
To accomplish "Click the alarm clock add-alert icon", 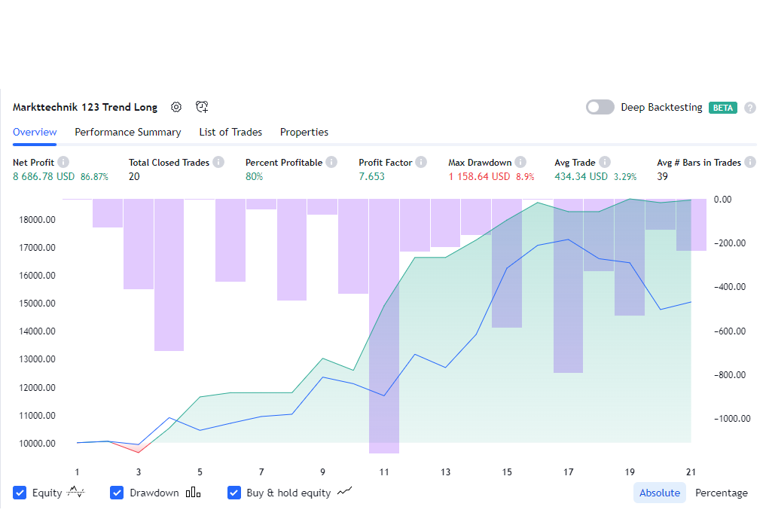I will coord(202,107).
